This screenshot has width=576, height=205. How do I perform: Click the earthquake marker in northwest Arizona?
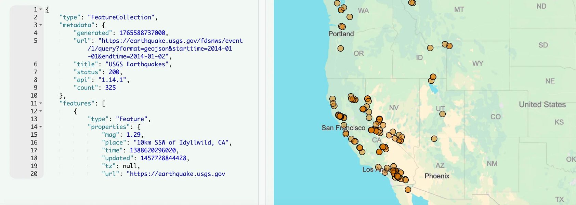coord(434,139)
